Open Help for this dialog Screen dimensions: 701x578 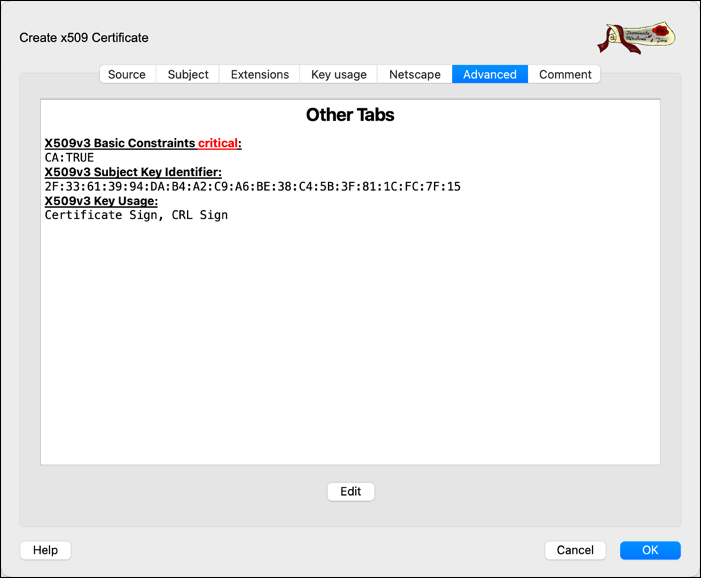click(46, 550)
